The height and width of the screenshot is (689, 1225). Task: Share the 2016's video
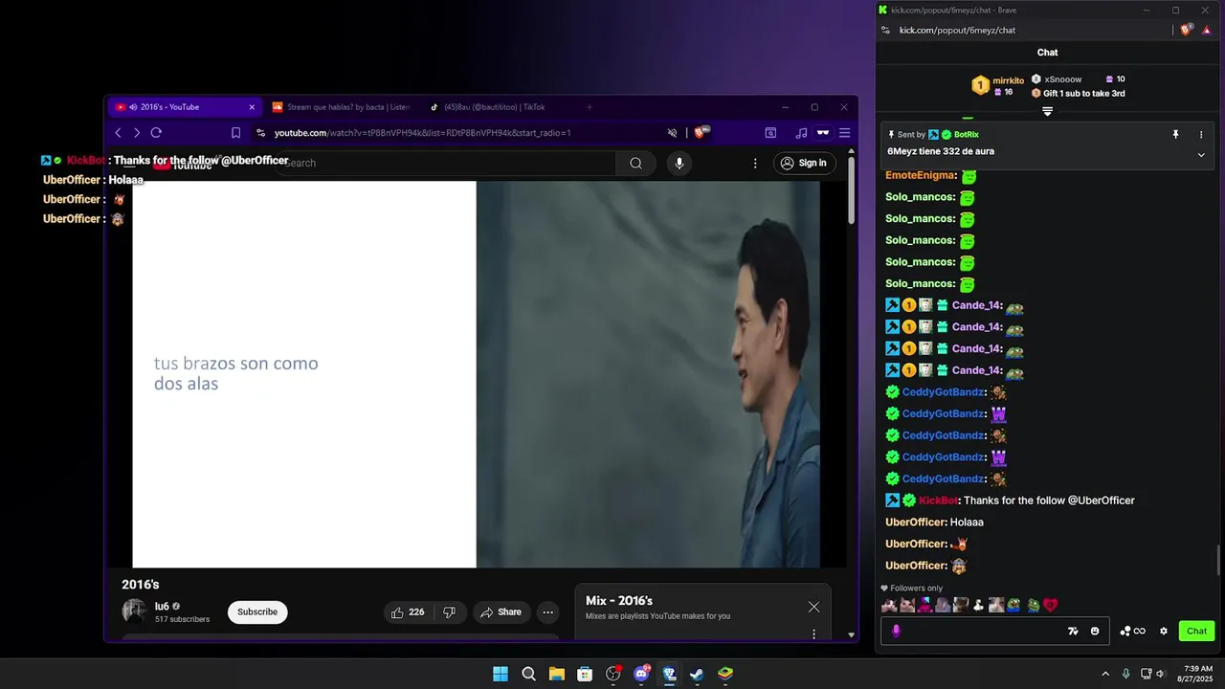coord(501,612)
